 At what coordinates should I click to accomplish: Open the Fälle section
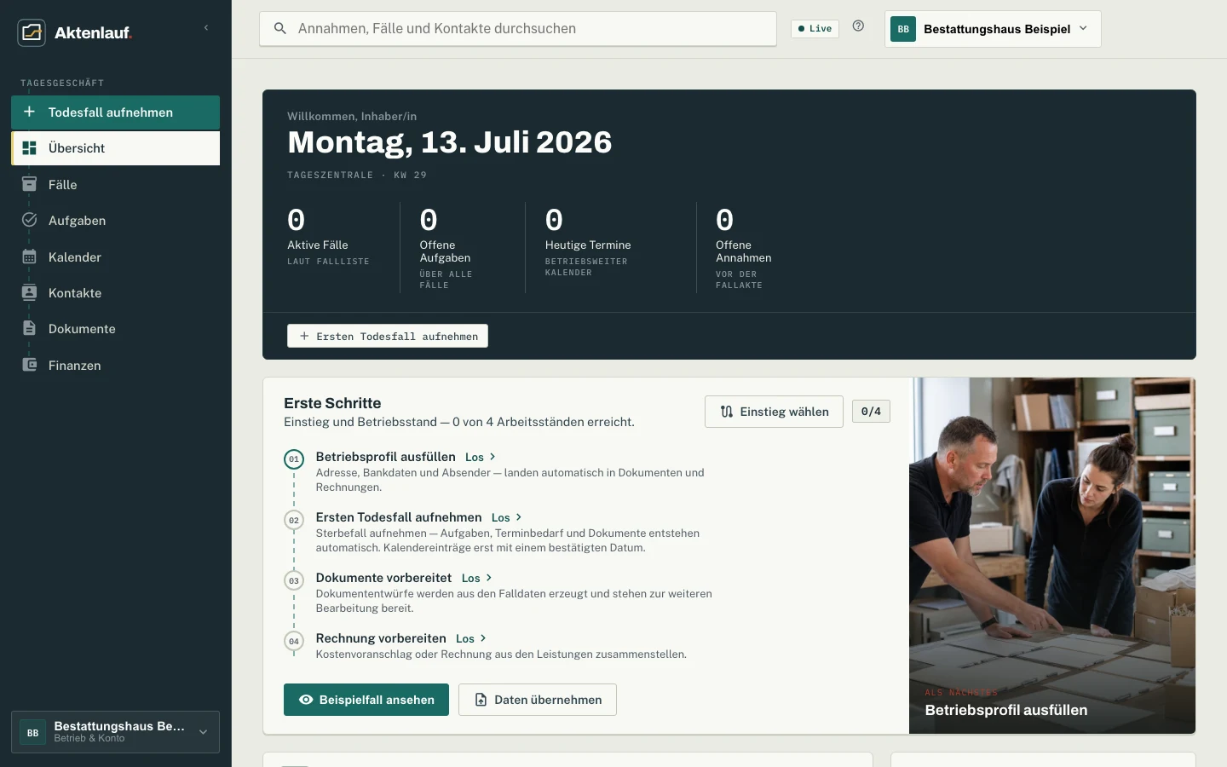[115, 185]
